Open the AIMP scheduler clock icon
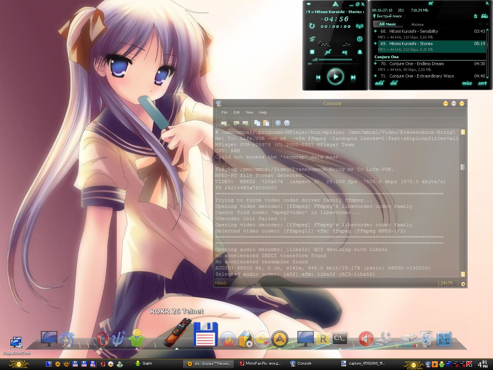This screenshot has height=370, width=493. coord(359,39)
